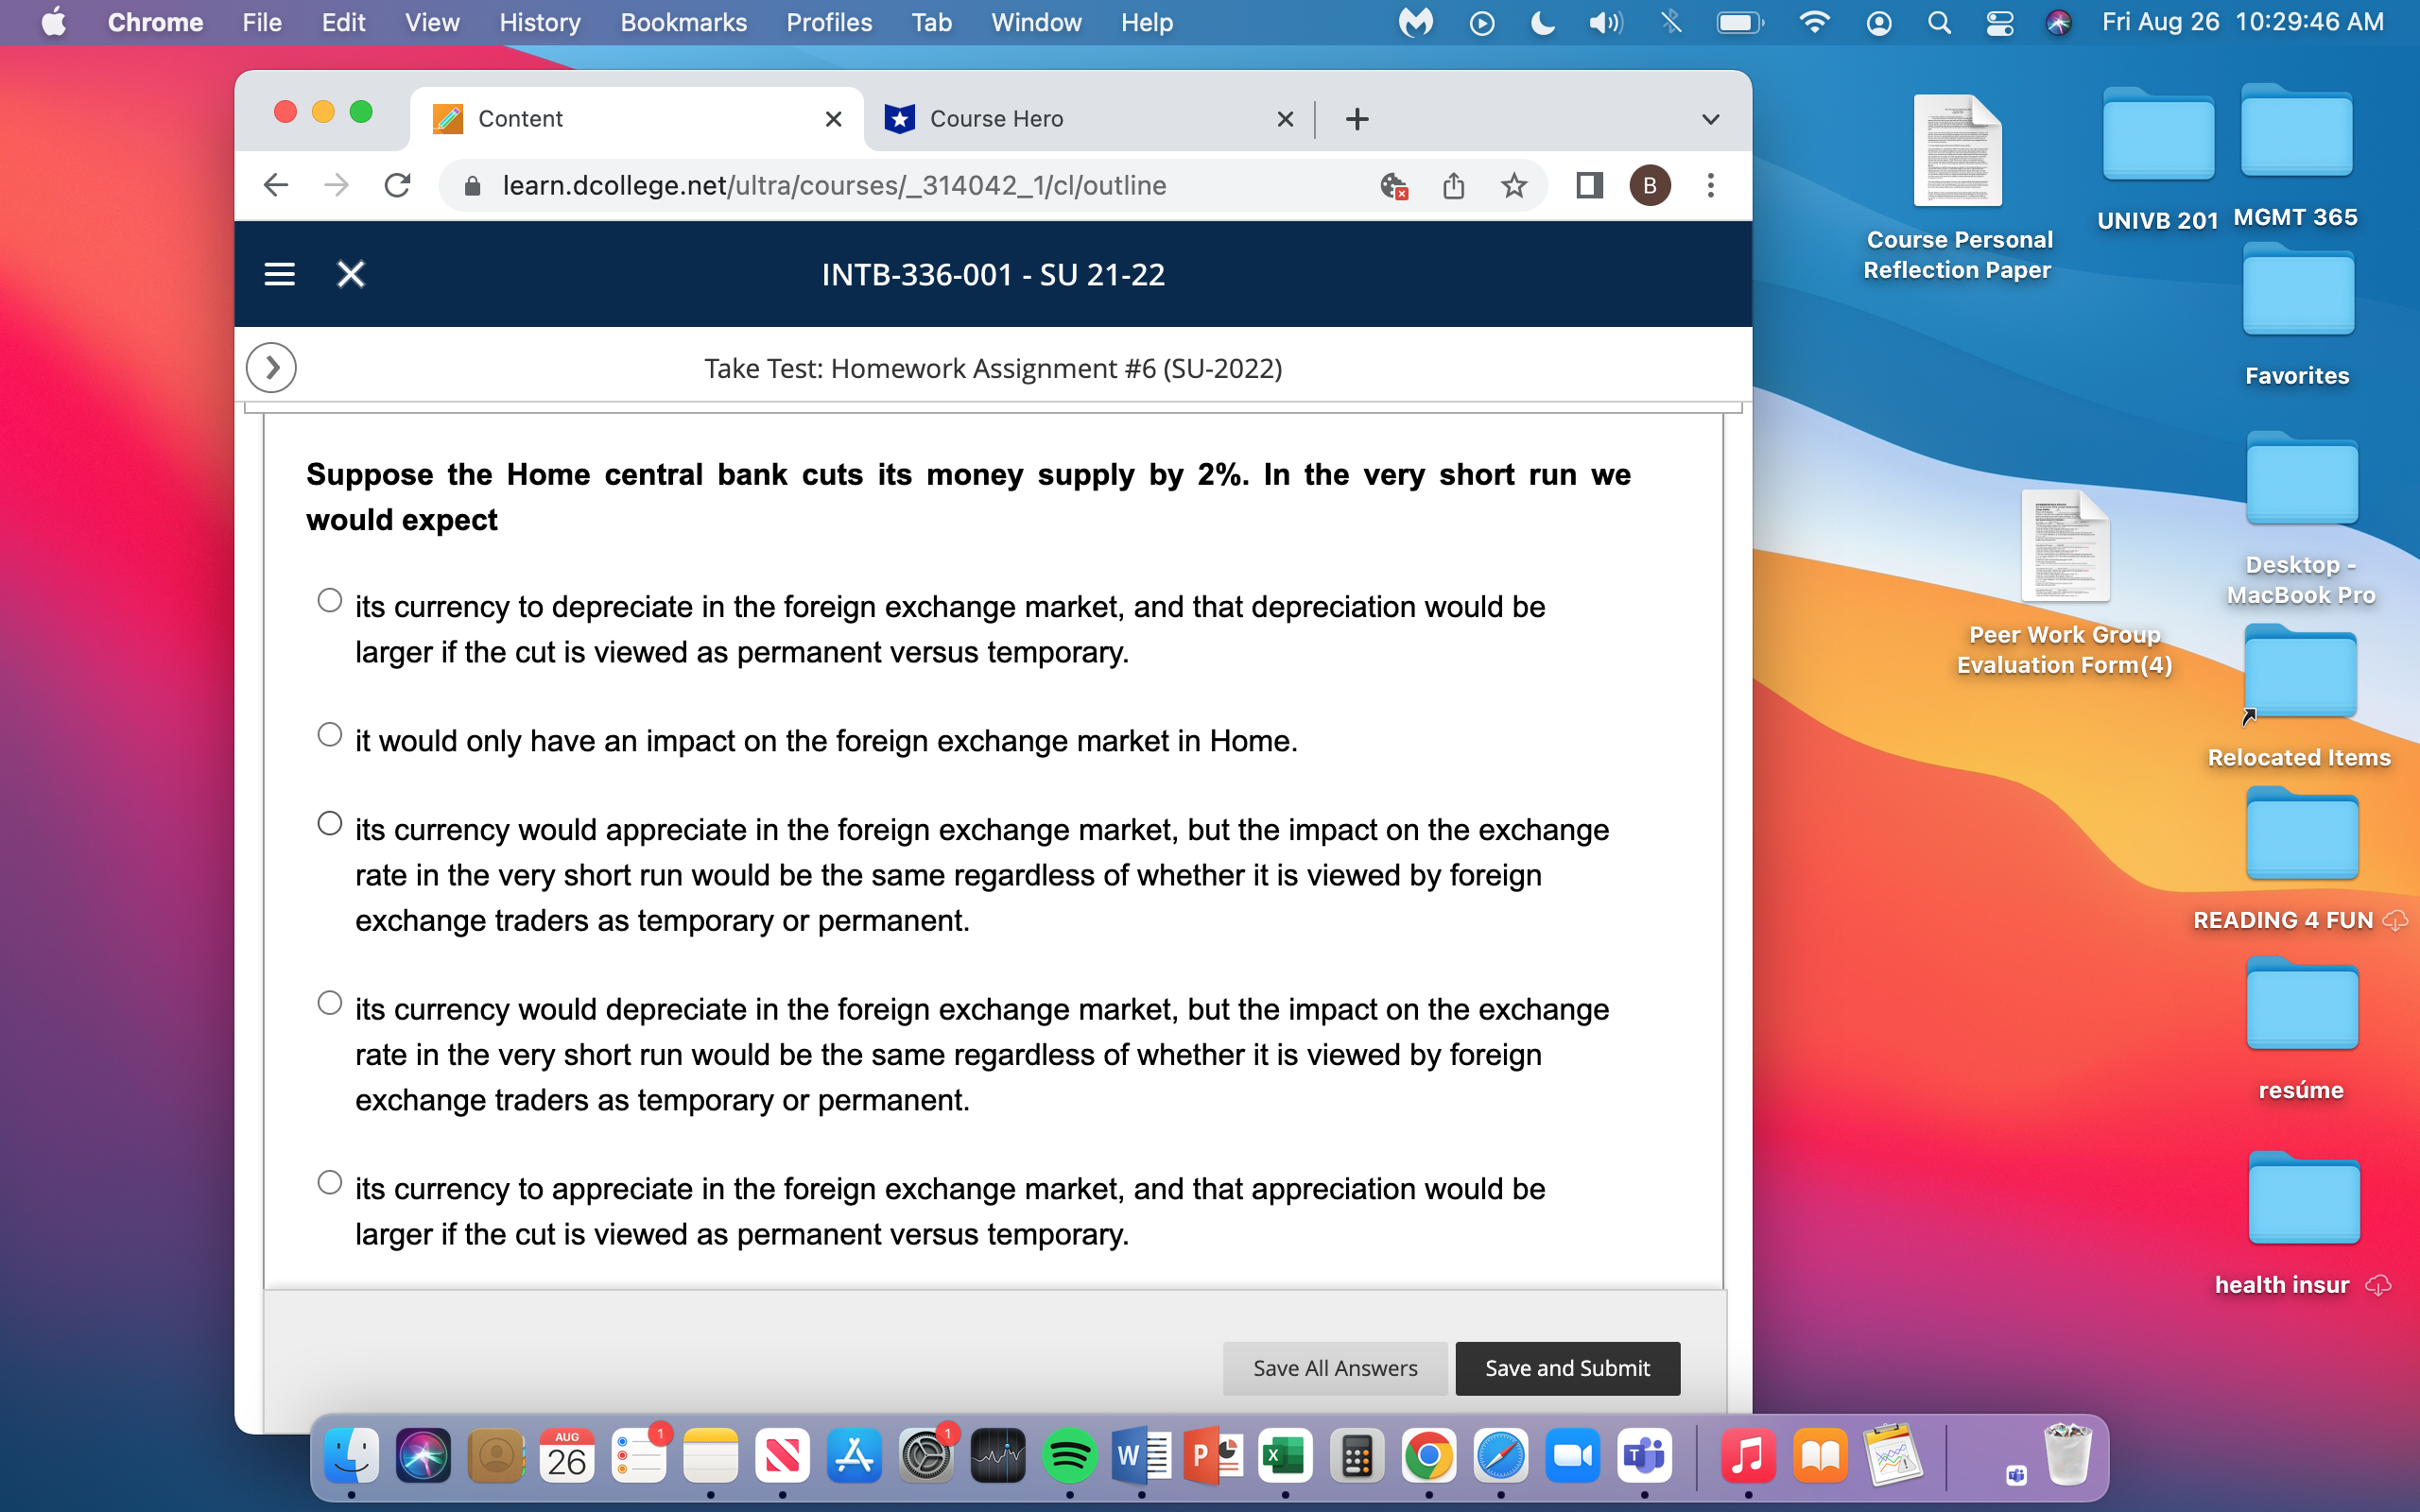The width and height of the screenshot is (2420, 1512).
Task: Click the Save All Answers button
Action: (x=1334, y=1368)
